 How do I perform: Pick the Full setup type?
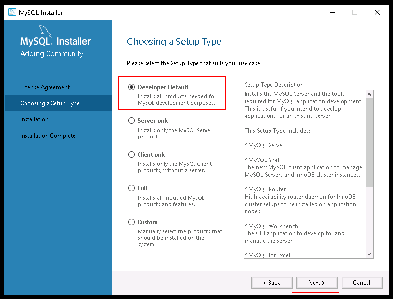(x=132, y=188)
